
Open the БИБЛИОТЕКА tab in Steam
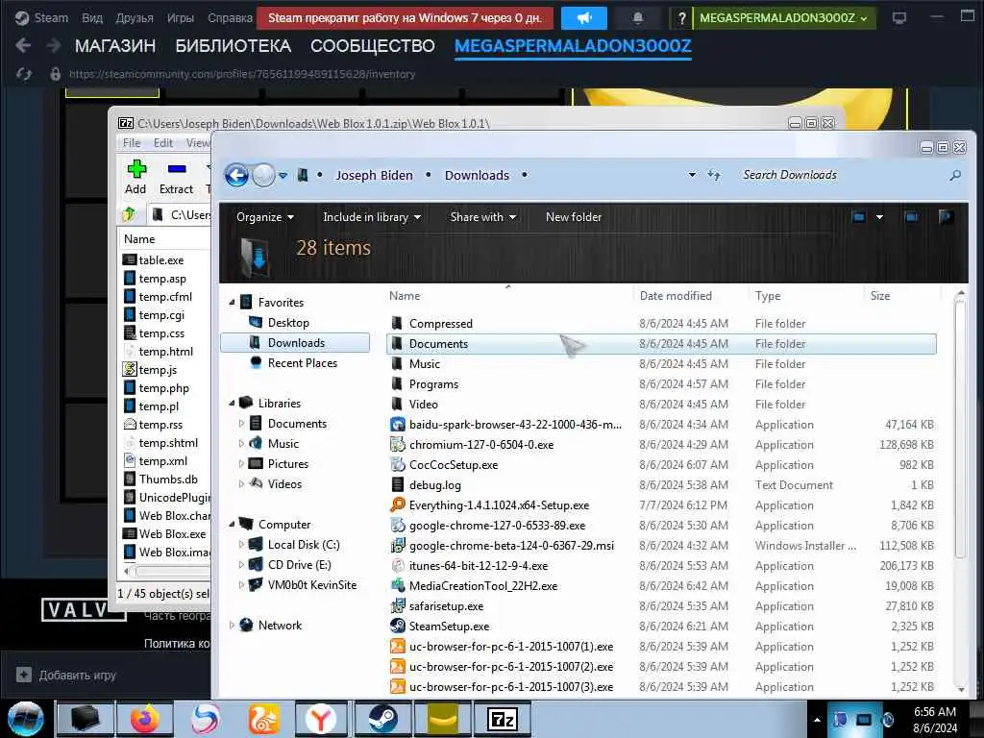[233, 46]
